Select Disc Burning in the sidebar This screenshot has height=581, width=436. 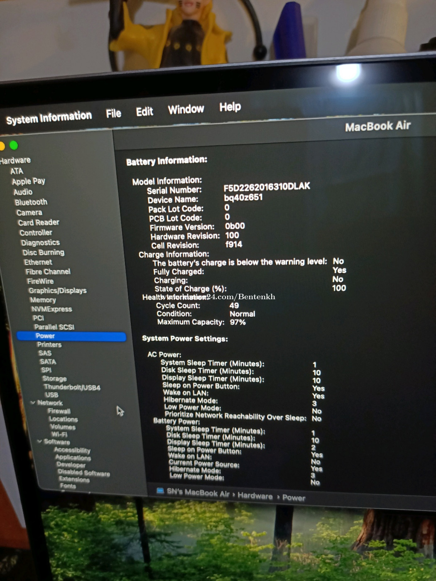click(x=44, y=252)
